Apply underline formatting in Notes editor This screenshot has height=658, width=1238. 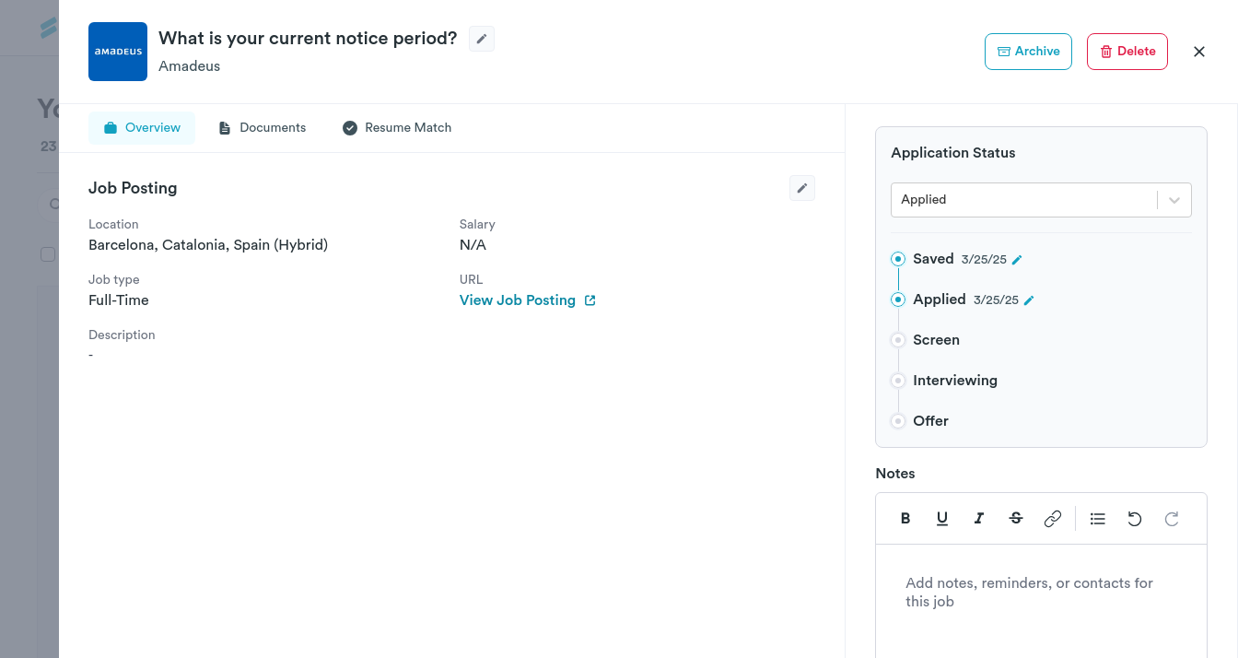(x=942, y=519)
